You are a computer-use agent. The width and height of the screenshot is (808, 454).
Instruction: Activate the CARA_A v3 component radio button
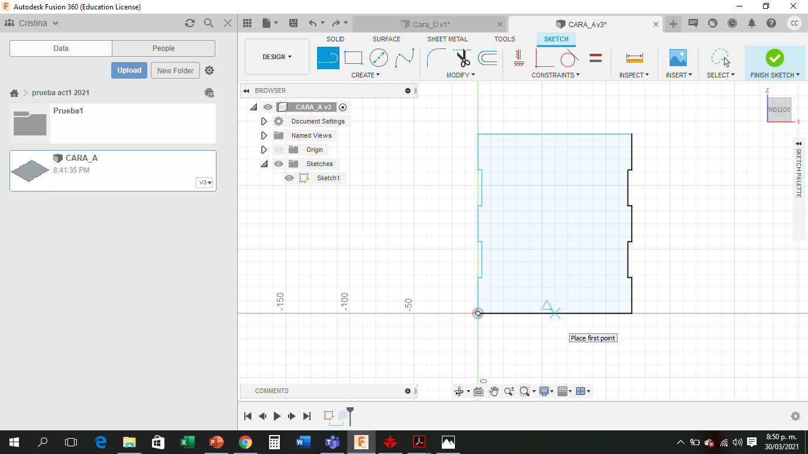click(x=343, y=107)
